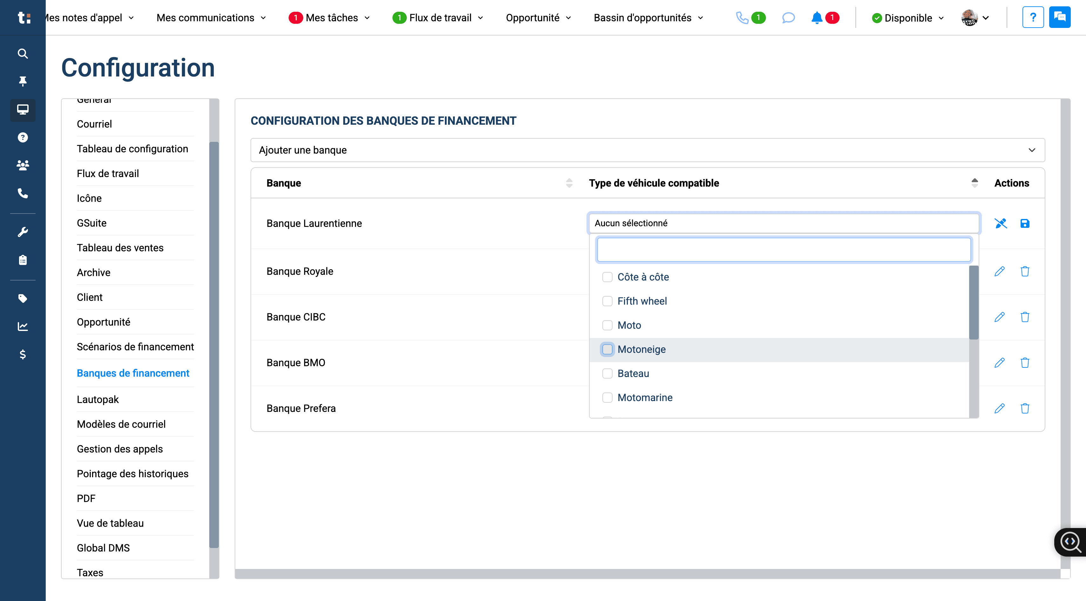Select Scénarios de financement in settings list
Image resolution: width=1086 pixels, height=601 pixels.
pos(135,347)
